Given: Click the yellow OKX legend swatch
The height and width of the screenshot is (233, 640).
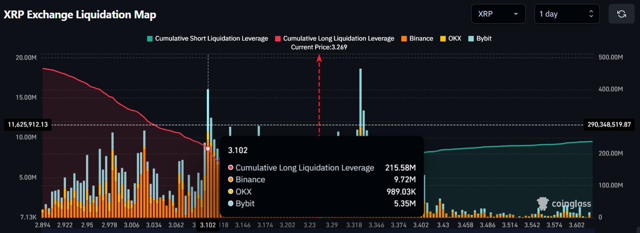Looking at the screenshot, I should (x=442, y=38).
